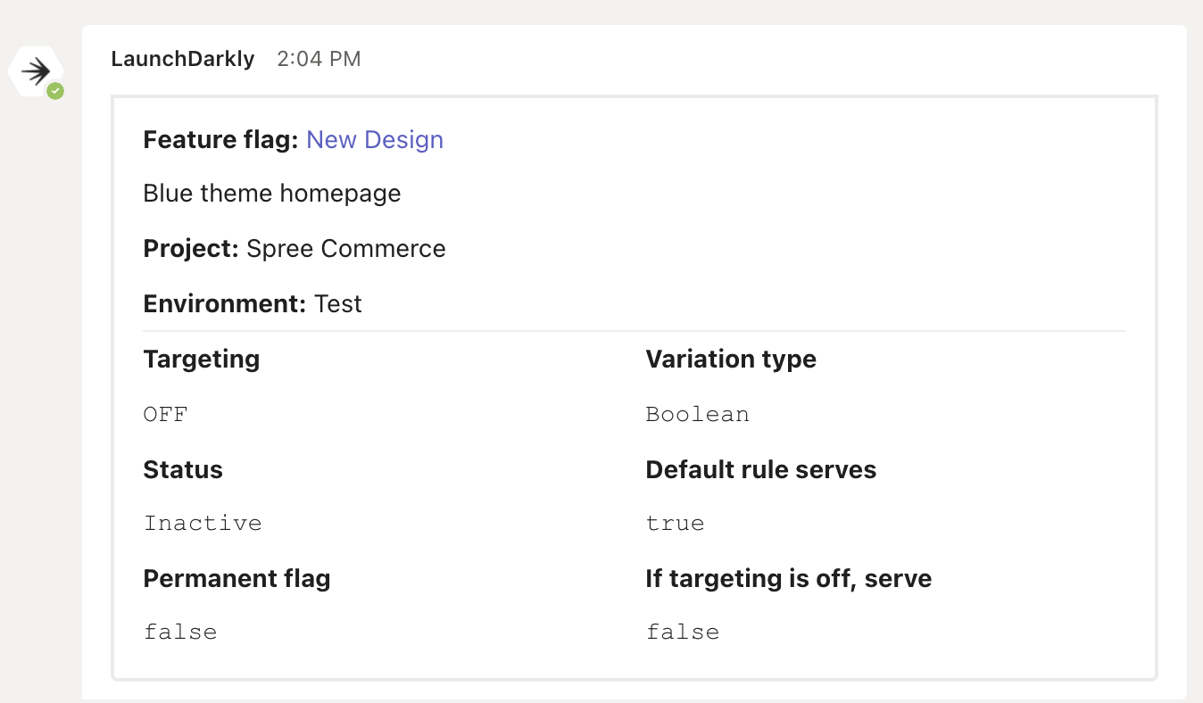
Task: Click the divider line under Environment
Action: (634, 330)
